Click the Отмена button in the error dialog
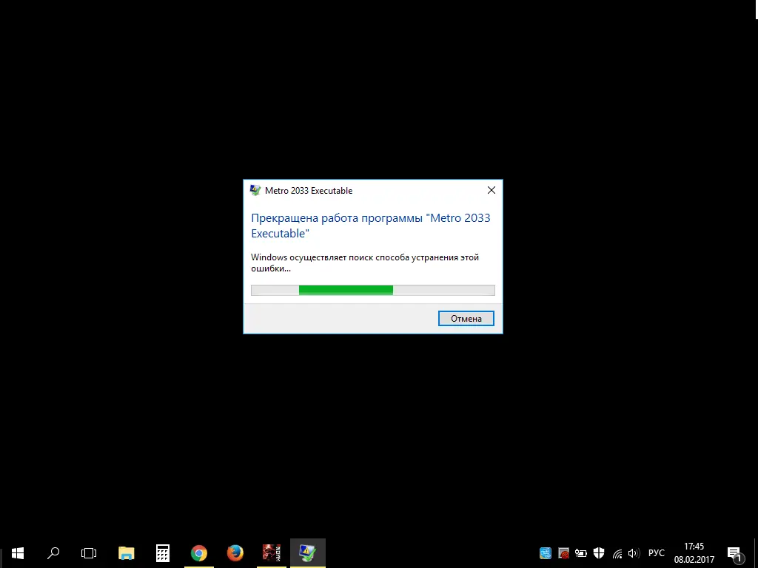The width and height of the screenshot is (758, 568). tap(466, 318)
